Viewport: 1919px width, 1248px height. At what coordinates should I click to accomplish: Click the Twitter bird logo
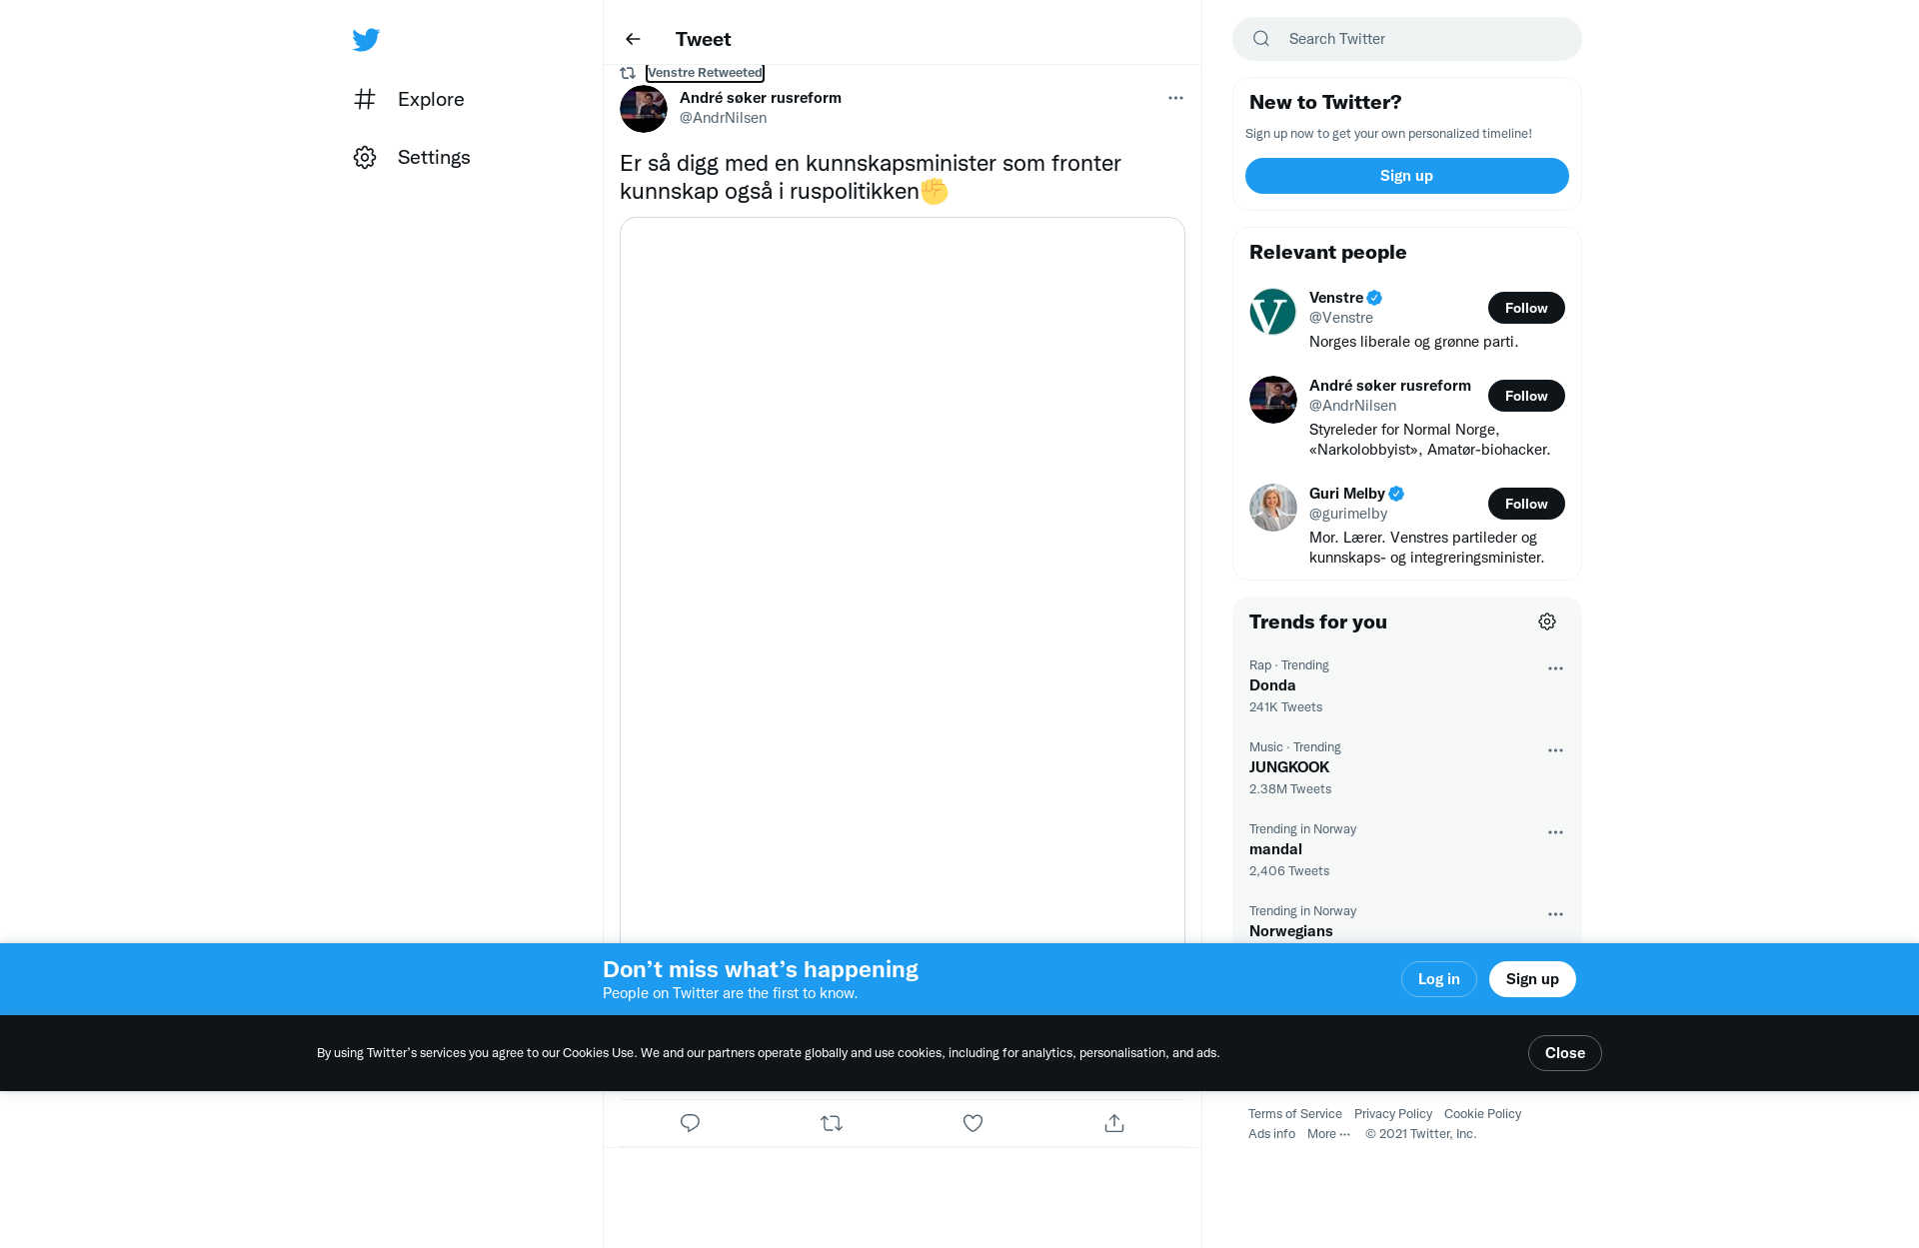click(x=366, y=40)
